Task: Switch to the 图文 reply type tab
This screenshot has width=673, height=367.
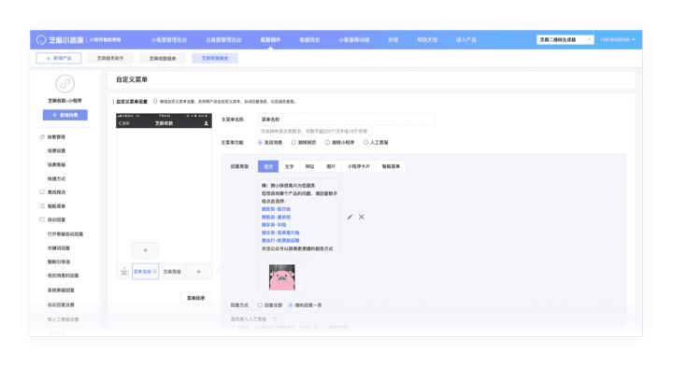Action: tap(268, 166)
